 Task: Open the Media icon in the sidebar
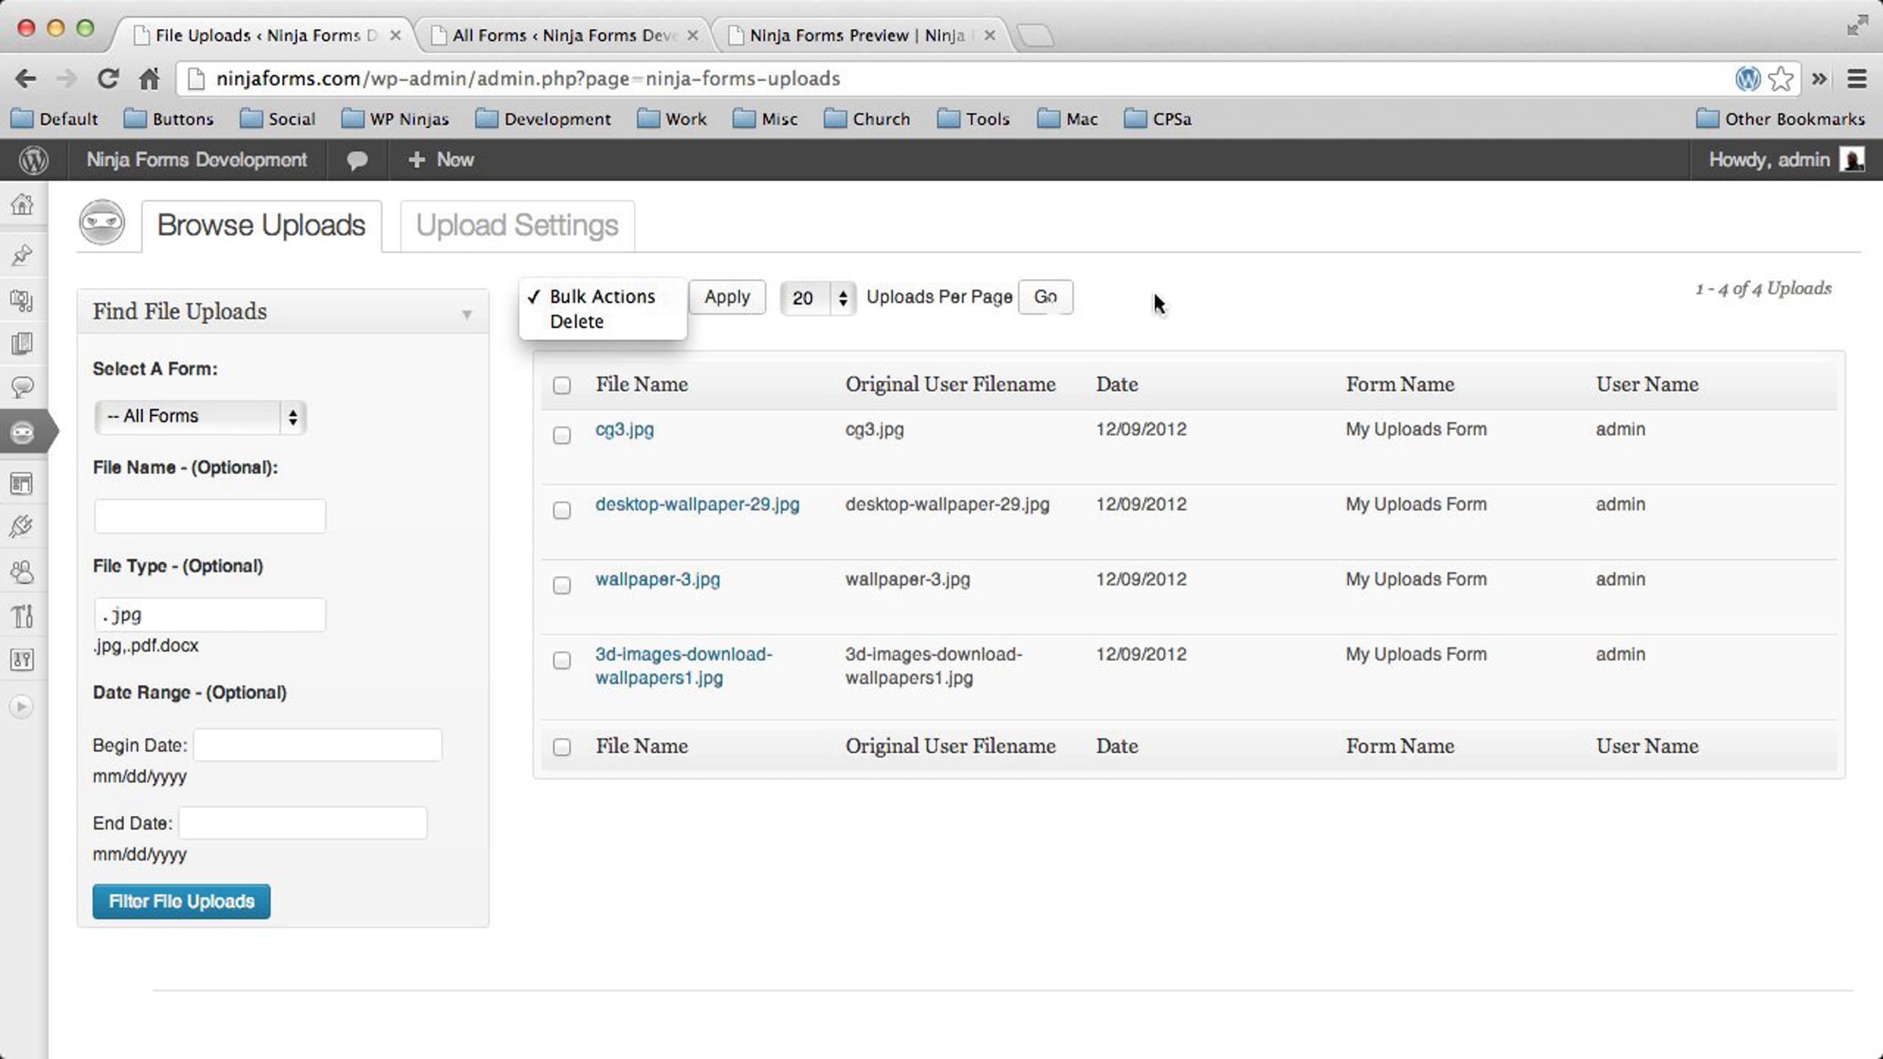pyautogui.click(x=22, y=300)
